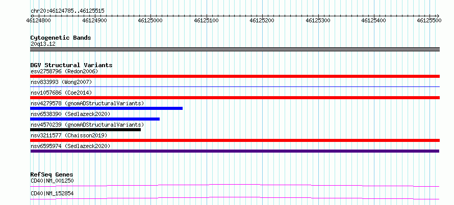Click the nsv6538390 (Sedlazeck2020) label

(x=70, y=114)
